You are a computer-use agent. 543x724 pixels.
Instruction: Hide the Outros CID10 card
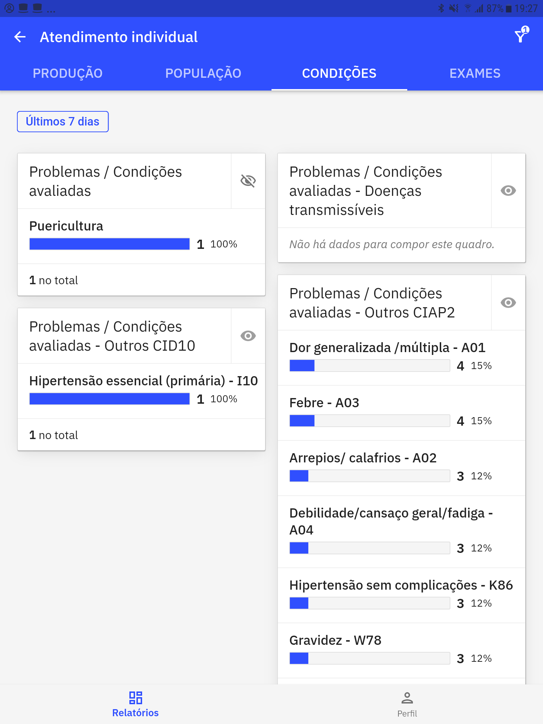point(248,335)
